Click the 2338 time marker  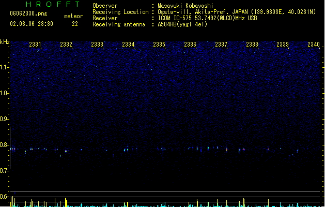pos(252,44)
